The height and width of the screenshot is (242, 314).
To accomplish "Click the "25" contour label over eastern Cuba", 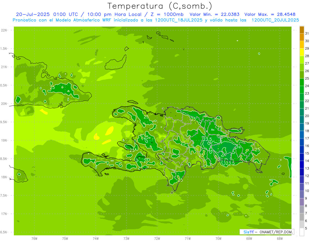I will click(52, 87).
